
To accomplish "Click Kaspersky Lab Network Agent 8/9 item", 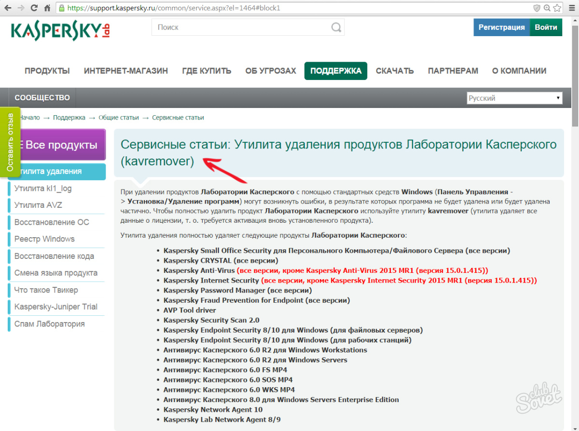I will pyautogui.click(x=222, y=419).
